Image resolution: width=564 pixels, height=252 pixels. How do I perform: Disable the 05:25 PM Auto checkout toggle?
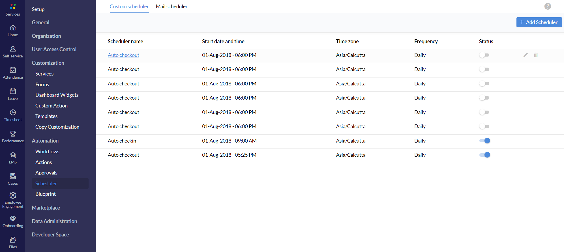pos(484,155)
